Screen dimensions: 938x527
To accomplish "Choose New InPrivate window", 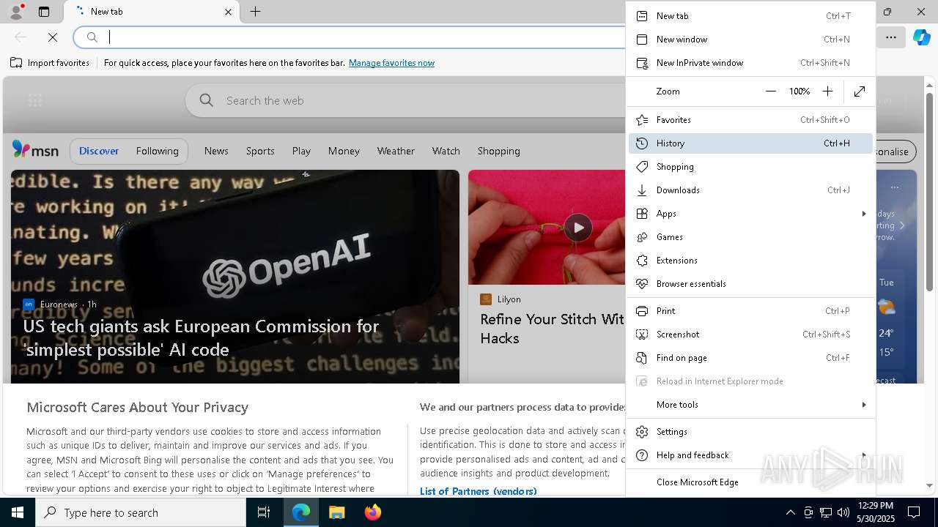I will (750, 63).
